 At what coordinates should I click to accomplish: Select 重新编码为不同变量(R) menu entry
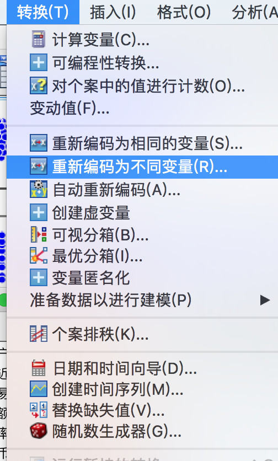(142, 167)
